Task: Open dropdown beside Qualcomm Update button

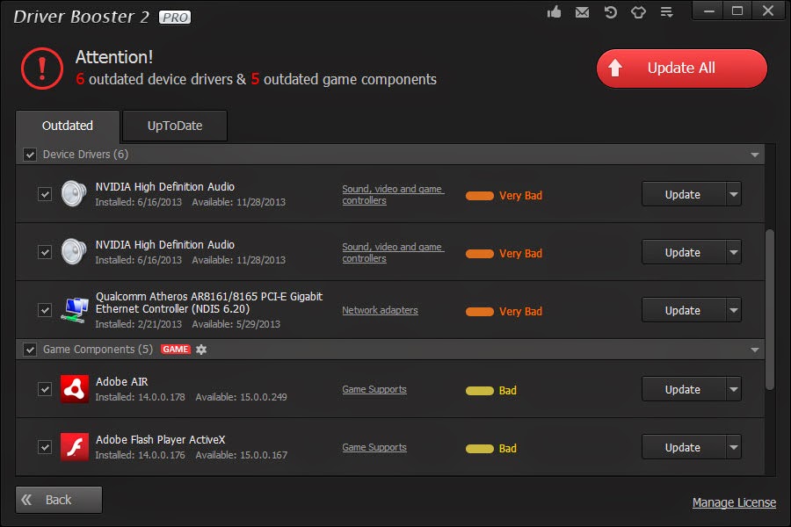Action: click(734, 310)
